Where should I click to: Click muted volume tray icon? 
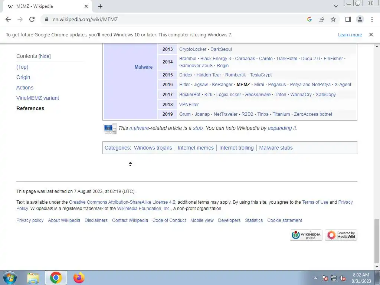click(x=343, y=278)
